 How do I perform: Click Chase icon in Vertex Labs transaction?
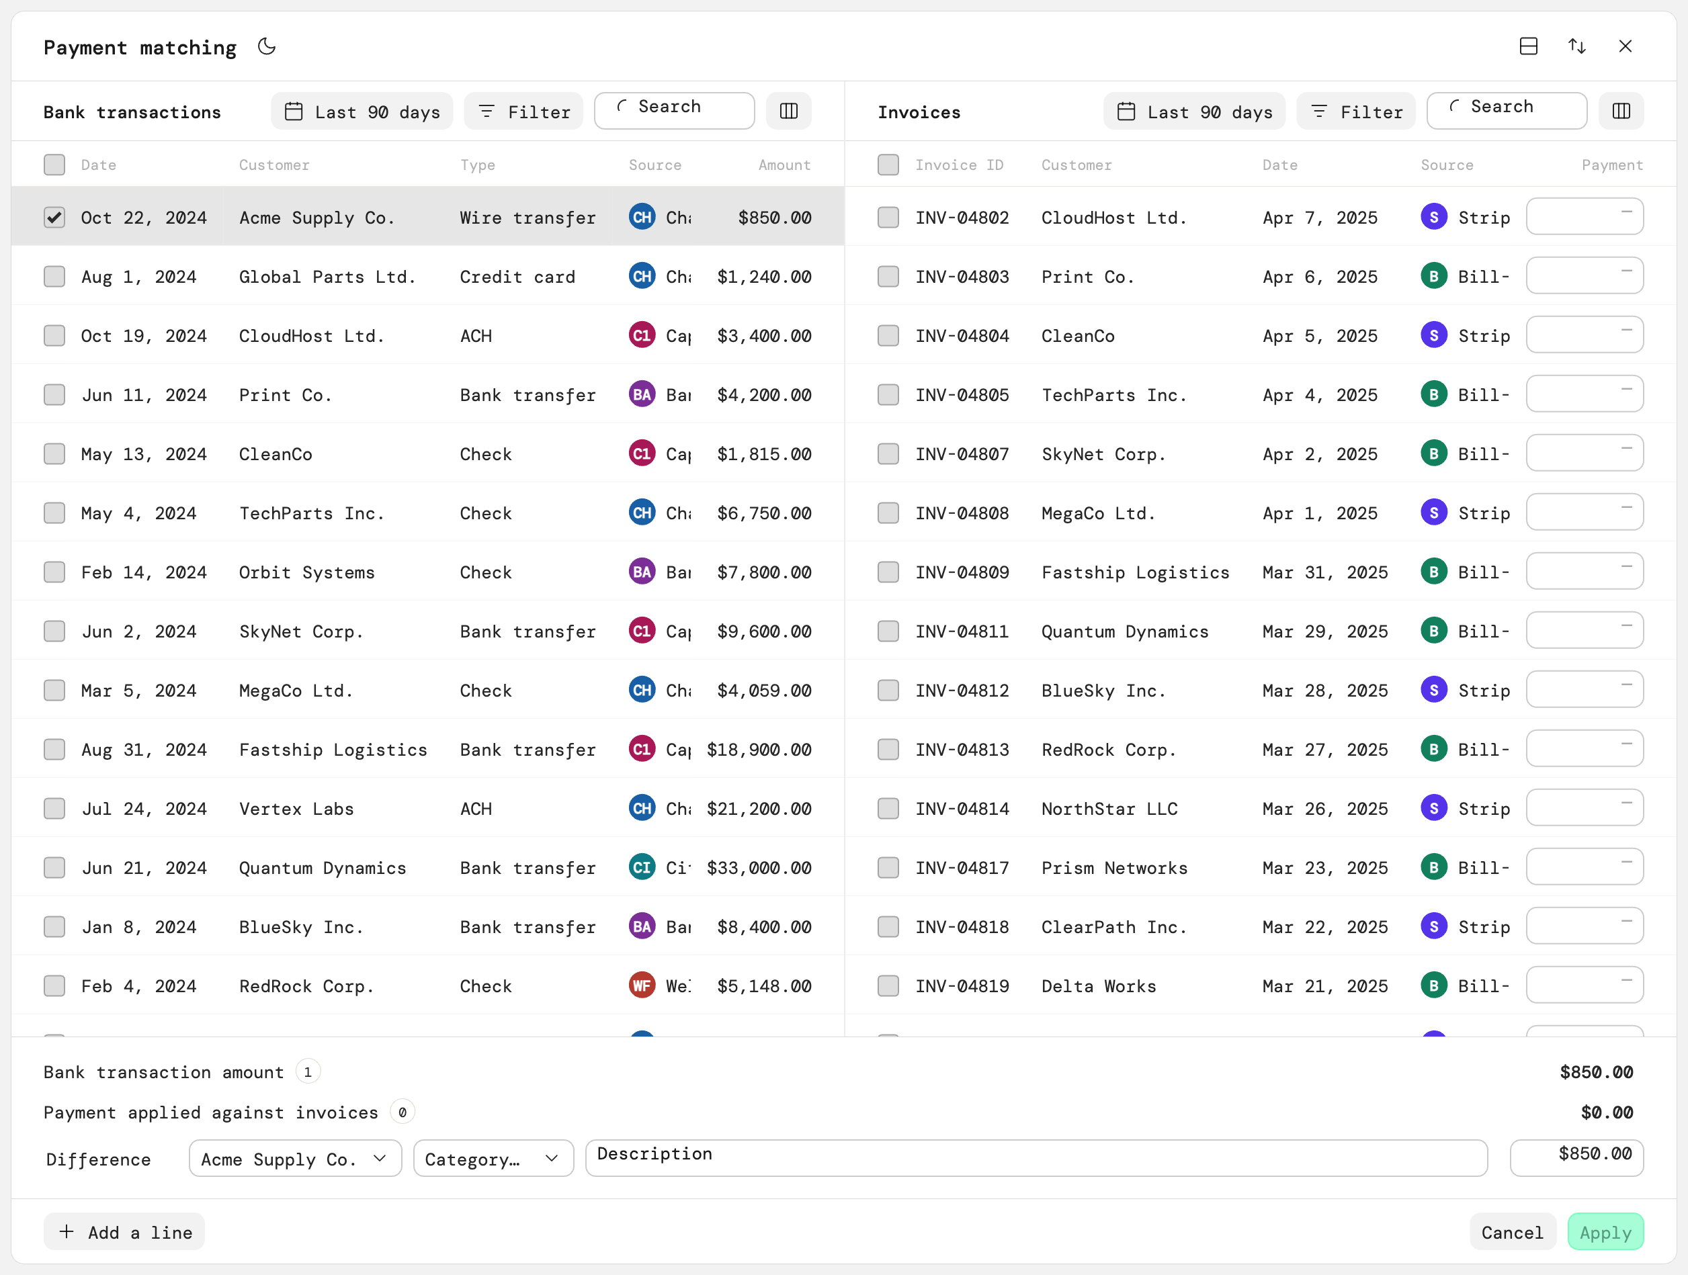[x=642, y=808]
